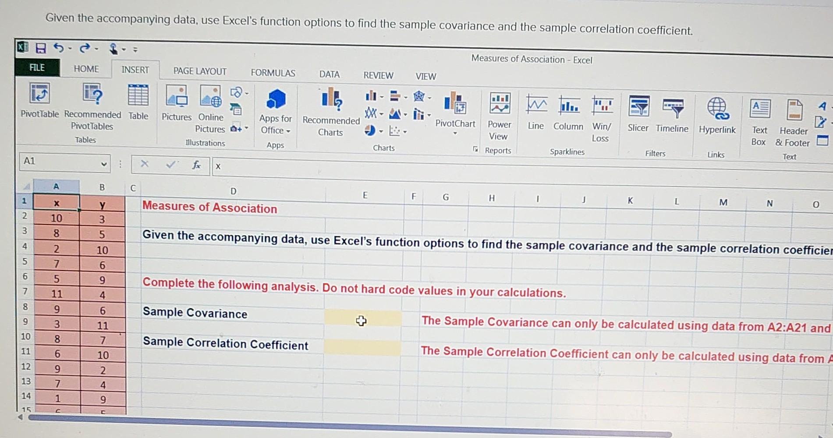The height and width of the screenshot is (438, 833).
Task: Expand the Apps for Office dropdown
Action: (288, 131)
